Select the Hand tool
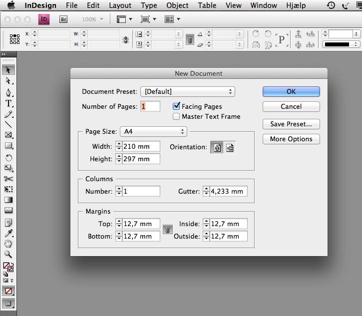Viewport: 362px width, 316px height. [x=8, y=244]
